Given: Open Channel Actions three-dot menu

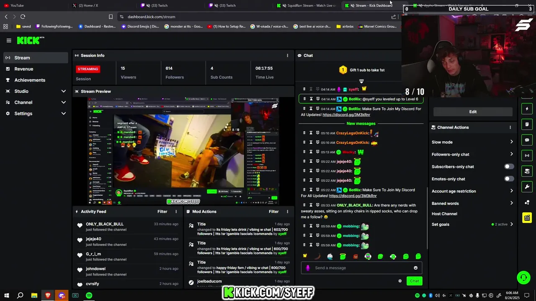Looking at the screenshot, I should [x=510, y=128].
